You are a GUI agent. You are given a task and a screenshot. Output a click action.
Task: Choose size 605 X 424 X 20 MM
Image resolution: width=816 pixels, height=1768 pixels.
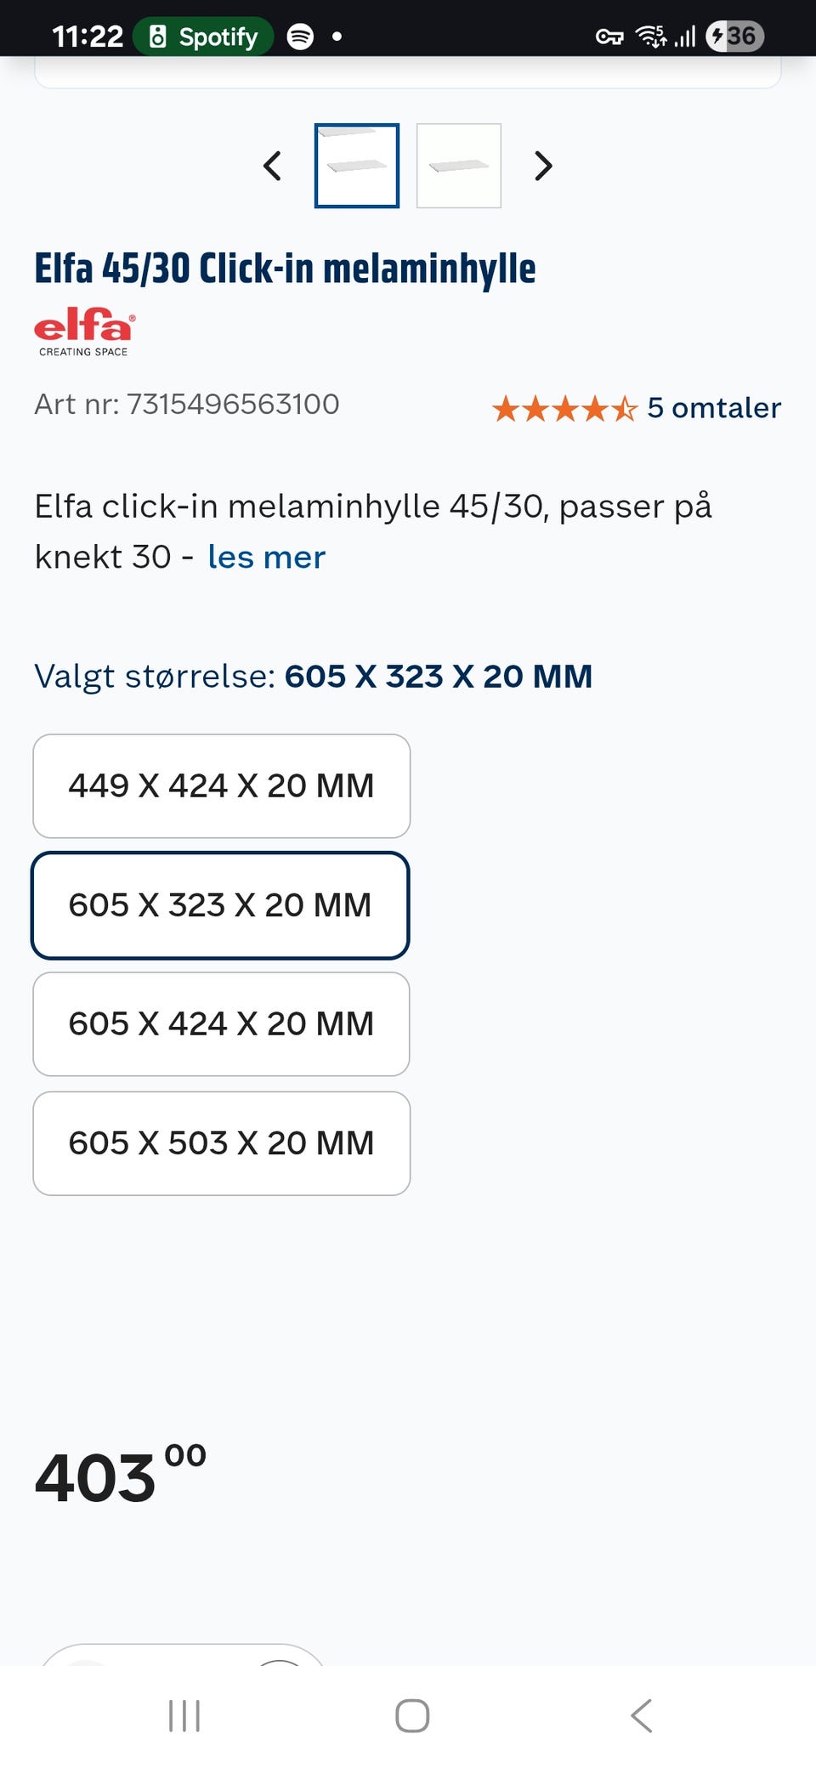pyautogui.click(x=221, y=1024)
